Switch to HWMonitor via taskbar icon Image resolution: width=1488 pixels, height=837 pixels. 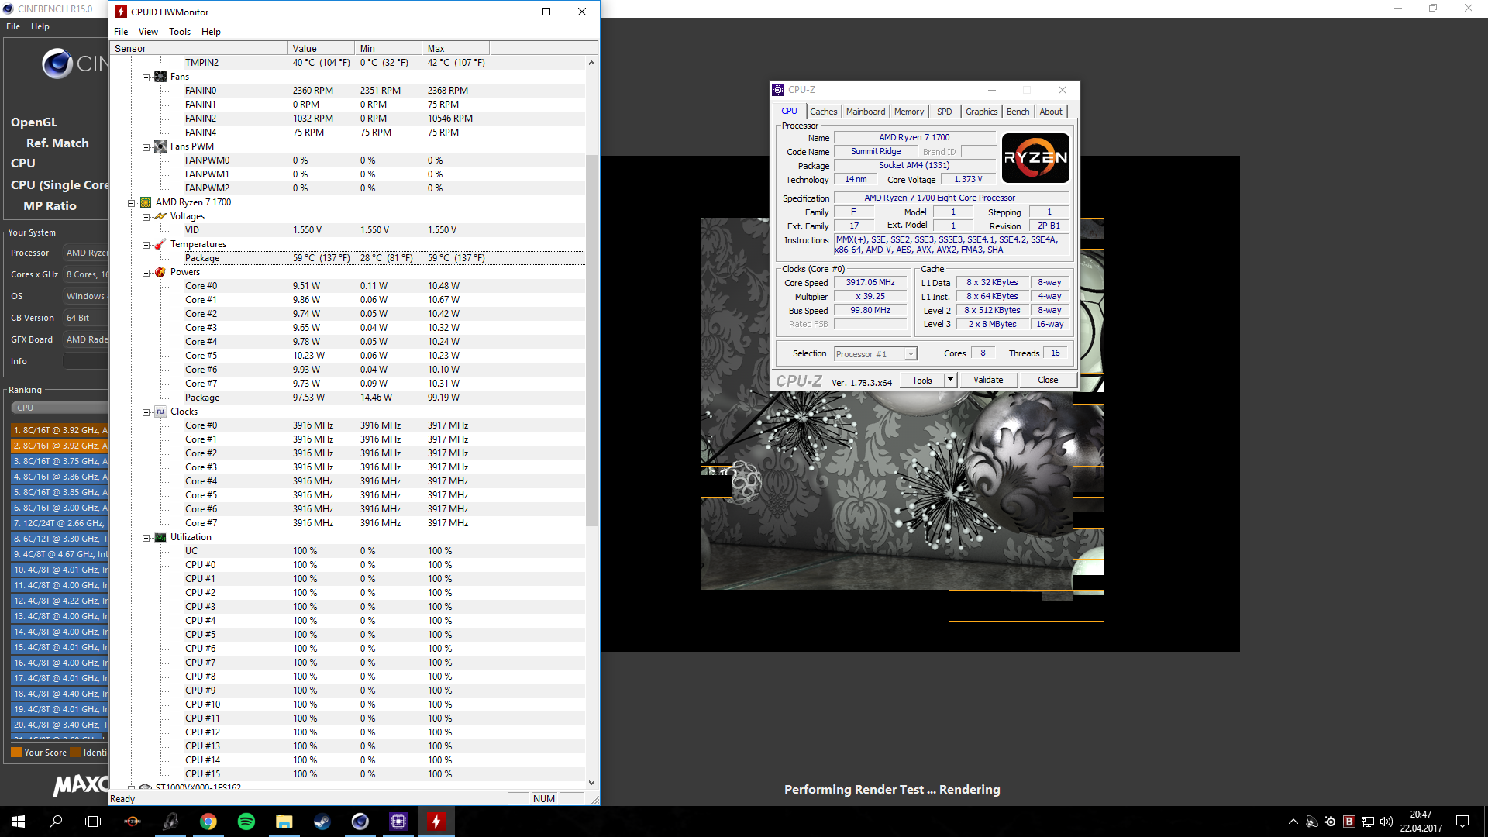(436, 821)
